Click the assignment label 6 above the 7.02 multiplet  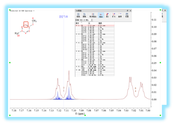136,88
